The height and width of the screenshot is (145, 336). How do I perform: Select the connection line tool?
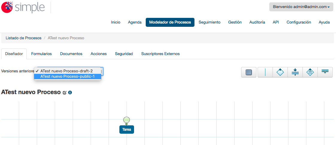265,72
